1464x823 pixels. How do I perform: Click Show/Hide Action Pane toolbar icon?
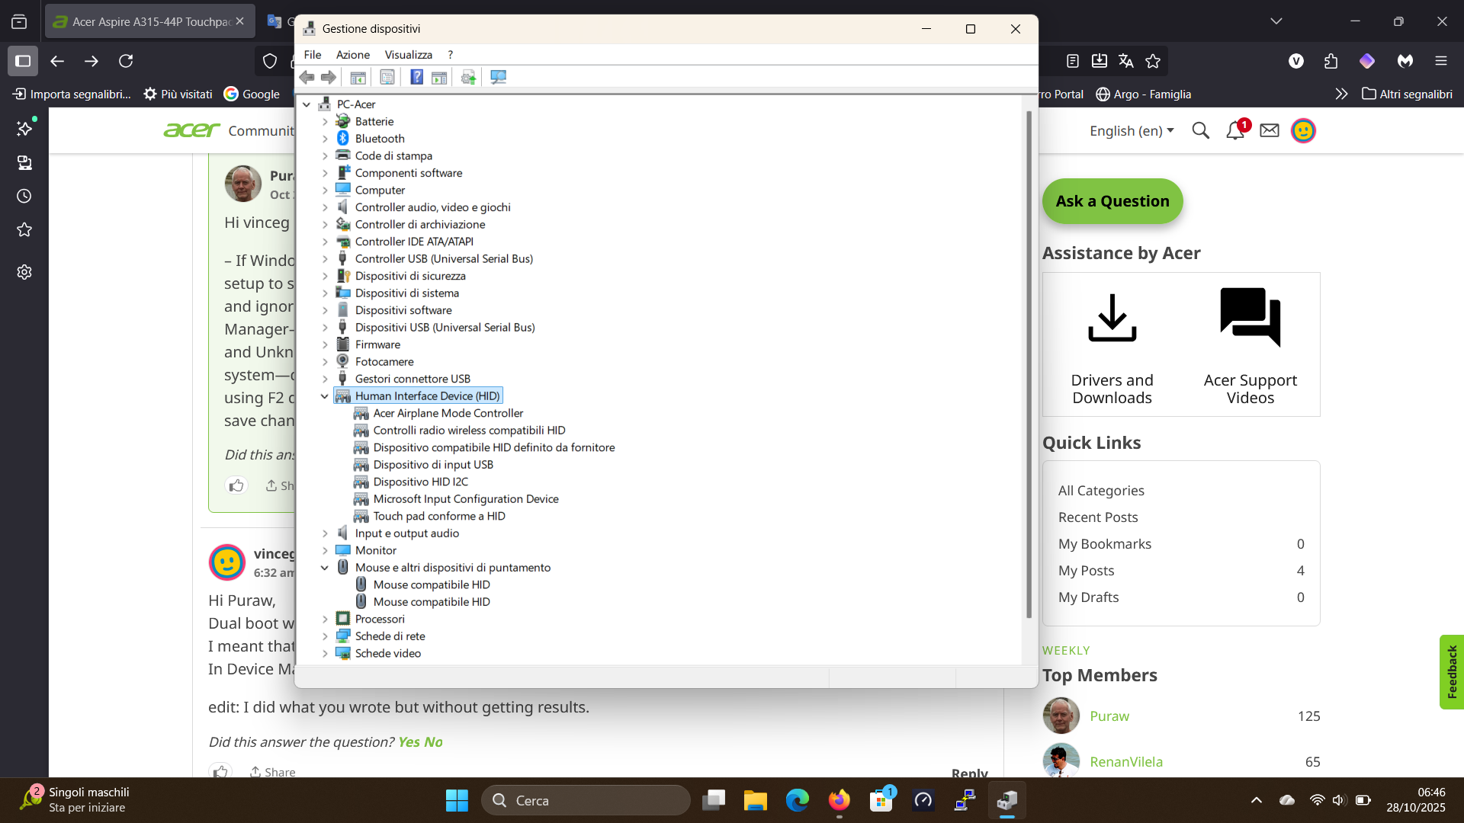tap(439, 77)
